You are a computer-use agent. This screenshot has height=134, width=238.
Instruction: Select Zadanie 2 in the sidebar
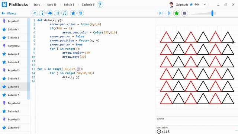pyautogui.click(x=14, y=38)
